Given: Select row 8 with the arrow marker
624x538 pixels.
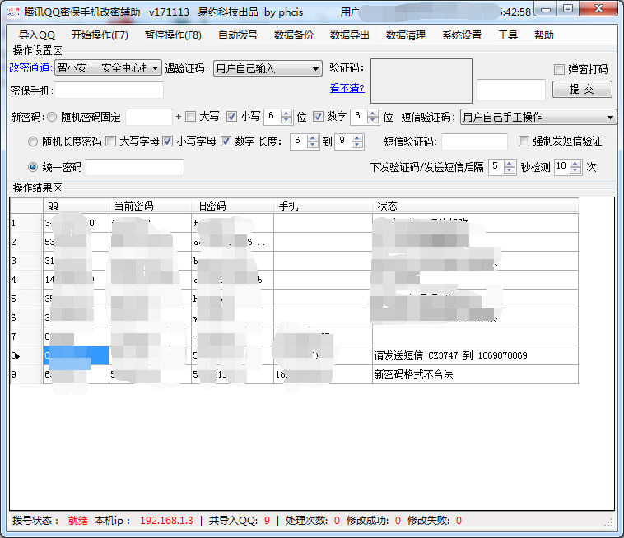Looking at the screenshot, I should click(x=26, y=355).
